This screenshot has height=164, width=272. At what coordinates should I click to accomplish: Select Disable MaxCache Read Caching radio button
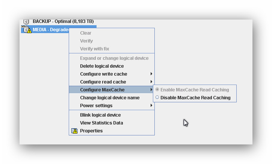(157, 98)
